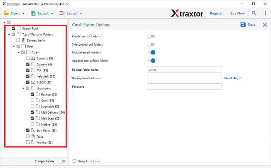Check the Cron (25) checkbox
The image size is (271, 168).
pyautogui.click(x=32, y=100)
